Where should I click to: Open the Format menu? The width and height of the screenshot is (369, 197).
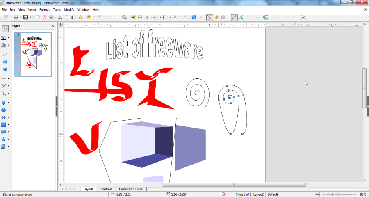pos(44,10)
